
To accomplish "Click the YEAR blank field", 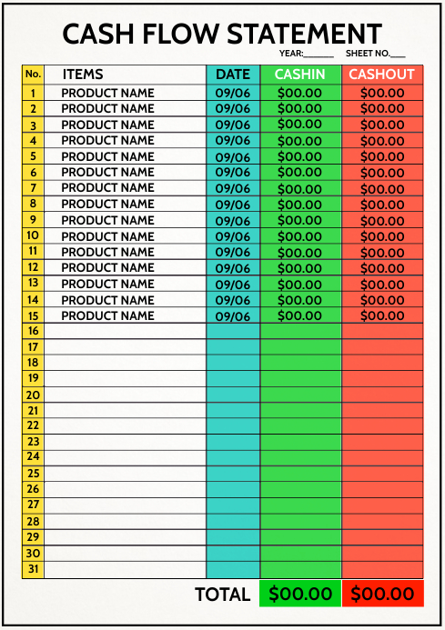I will (319, 55).
